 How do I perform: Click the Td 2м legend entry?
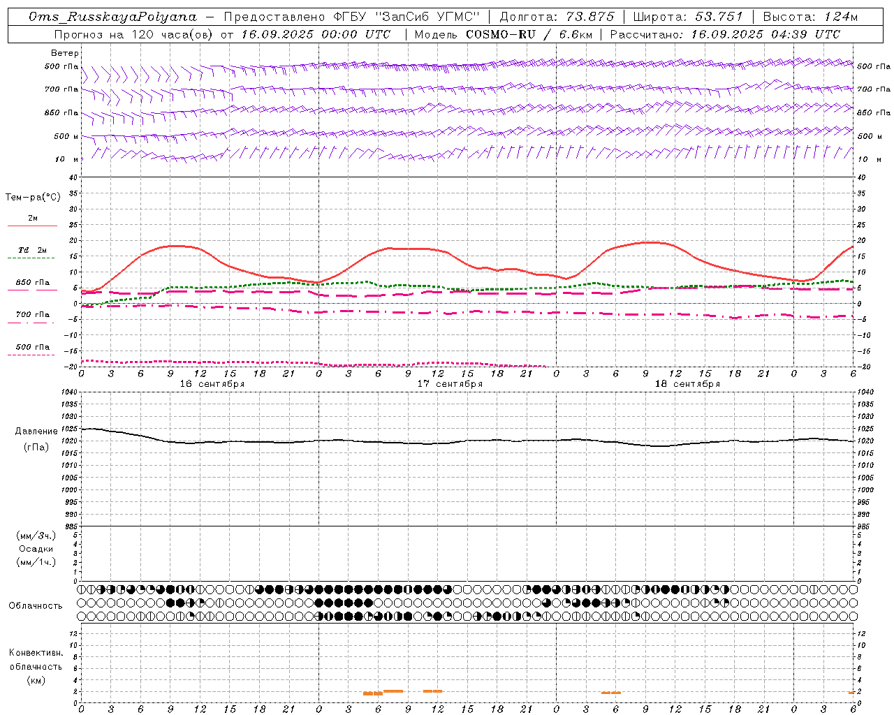click(x=32, y=249)
